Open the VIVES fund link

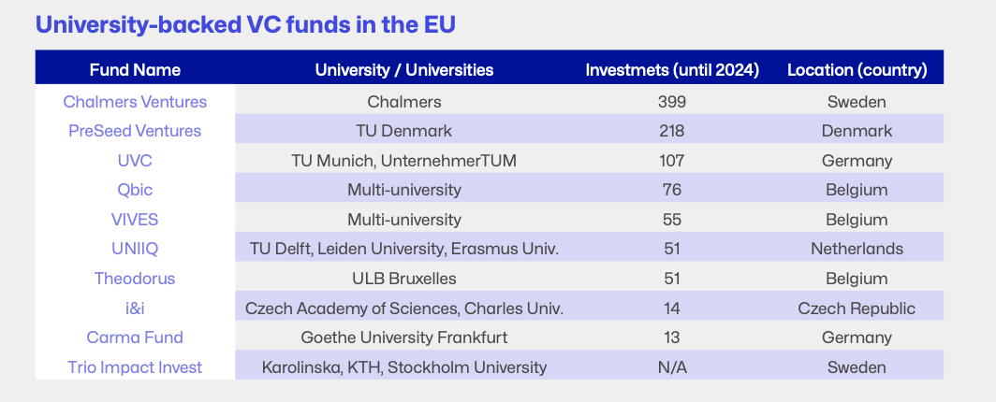tap(135, 220)
